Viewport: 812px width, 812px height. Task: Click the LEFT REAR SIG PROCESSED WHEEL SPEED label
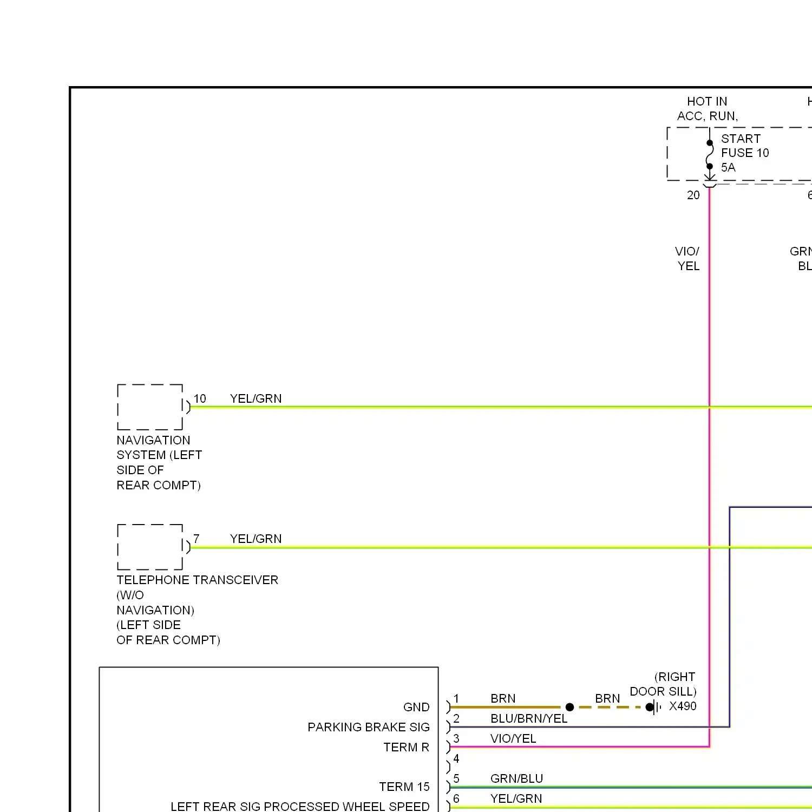click(x=300, y=807)
